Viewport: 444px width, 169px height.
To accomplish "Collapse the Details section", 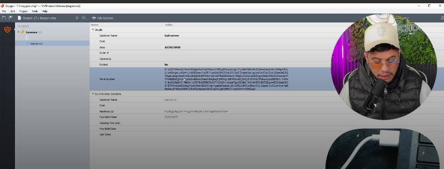I will pyautogui.click(x=93, y=29).
